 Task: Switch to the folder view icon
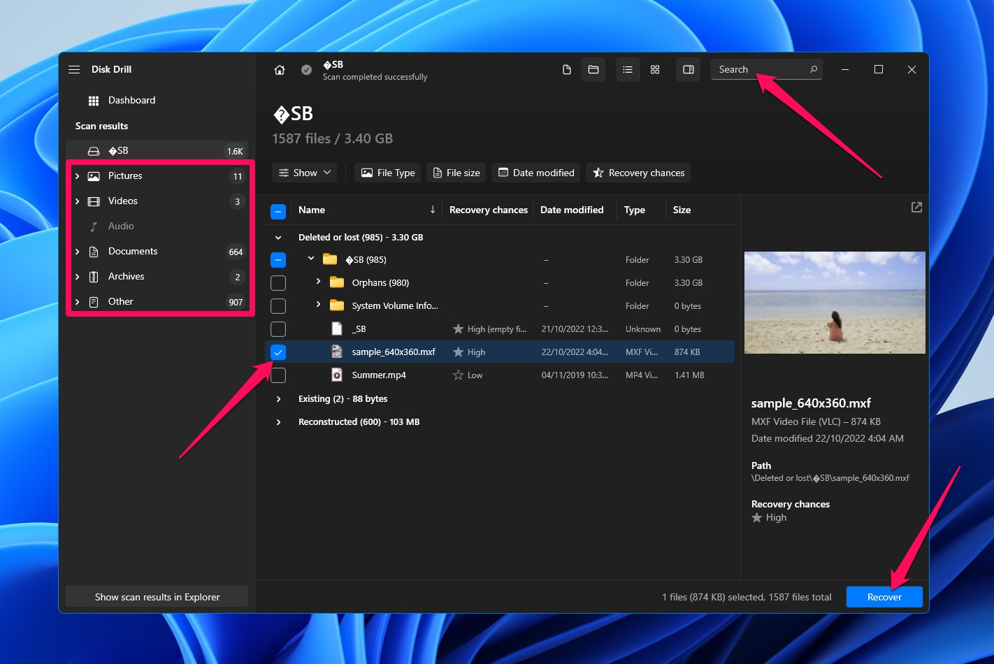pyautogui.click(x=593, y=70)
